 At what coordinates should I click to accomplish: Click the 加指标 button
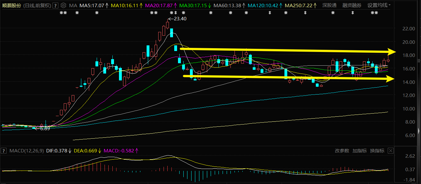(x=359, y=151)
